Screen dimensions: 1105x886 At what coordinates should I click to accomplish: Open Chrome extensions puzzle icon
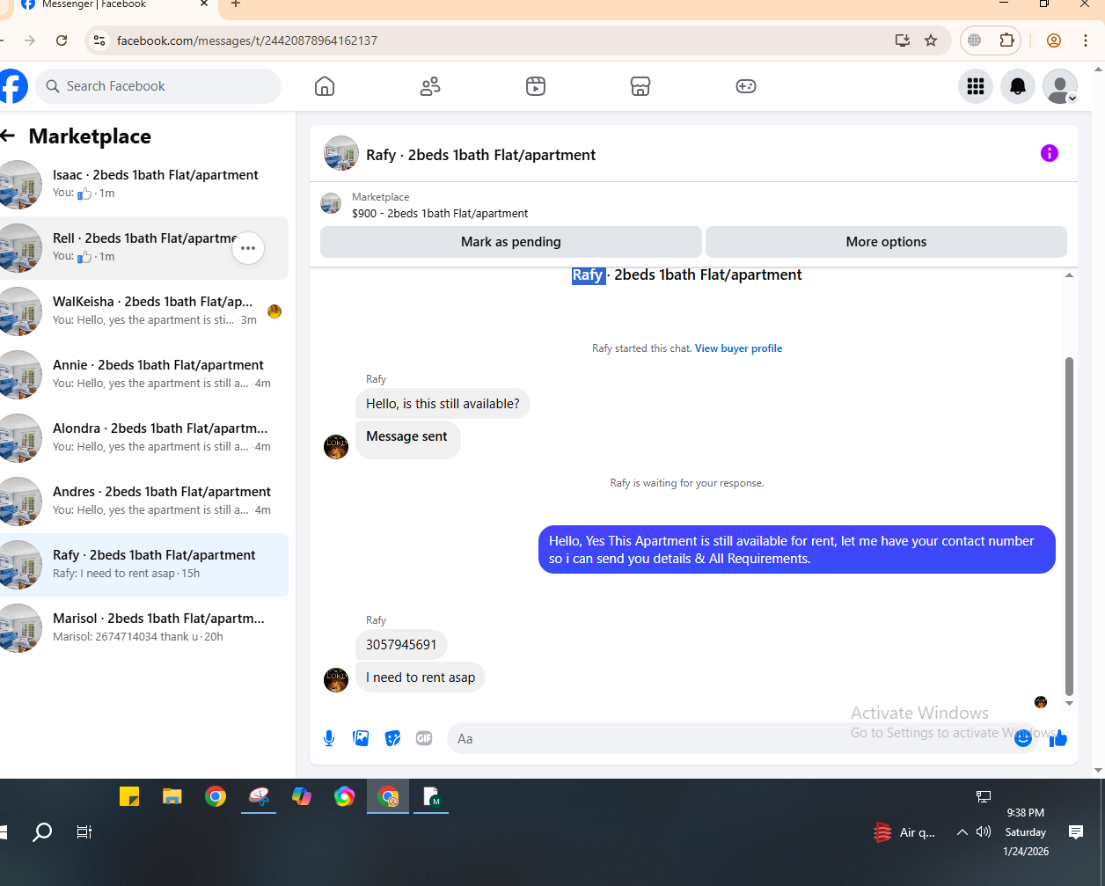click(1006, 40)
